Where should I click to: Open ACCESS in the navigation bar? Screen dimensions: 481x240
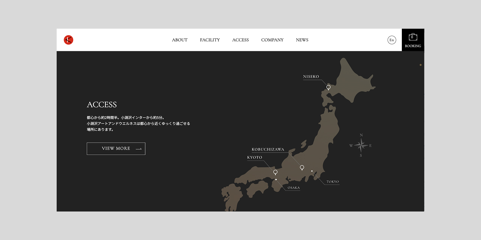[x=240, y=40]
